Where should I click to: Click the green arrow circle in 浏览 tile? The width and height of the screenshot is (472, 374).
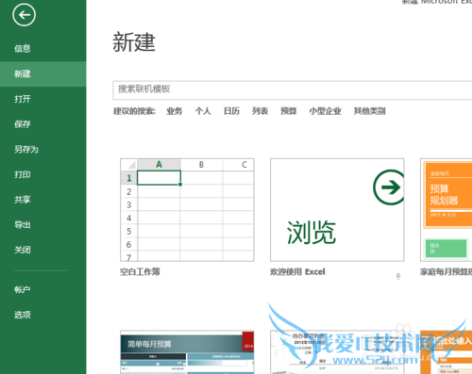tap(389, 187)
